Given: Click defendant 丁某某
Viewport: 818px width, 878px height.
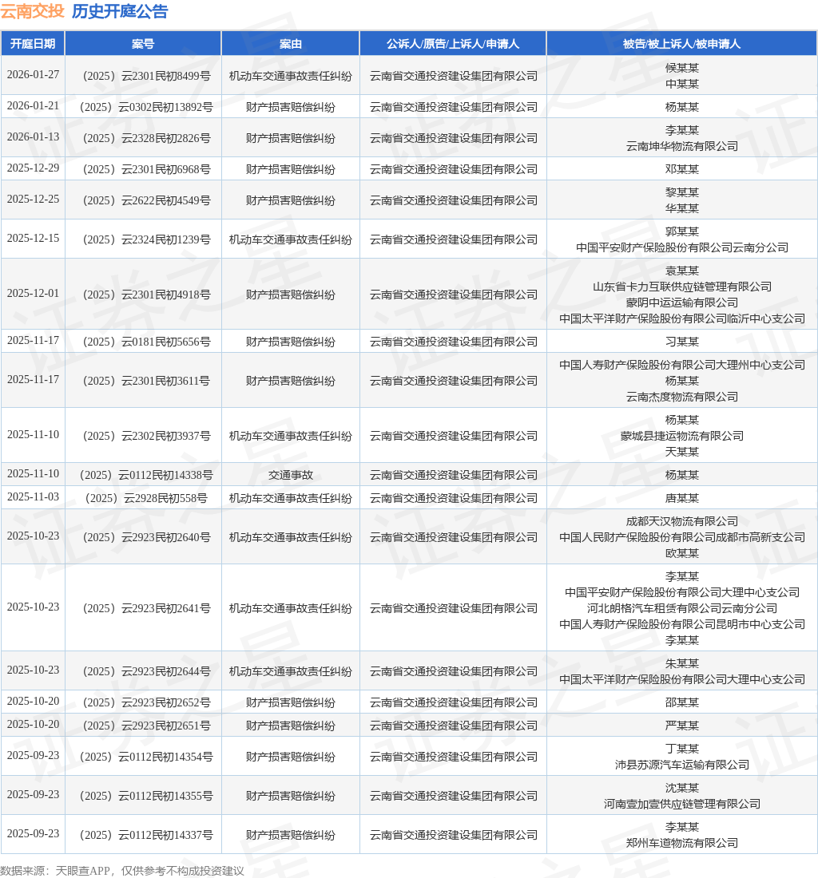Looking at the screenshot, I should (682, 749).
